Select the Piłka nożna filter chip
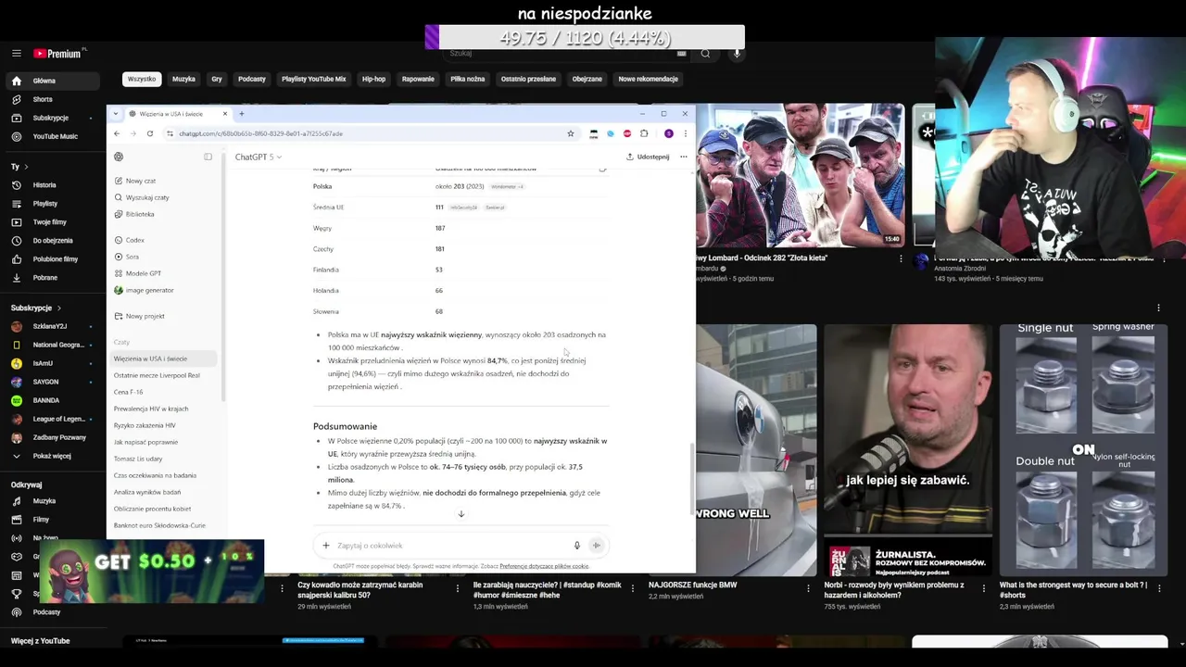Image resolution: width=1186 pixels, height=667 pixels. pyautogui.click(x=468, y=79)
